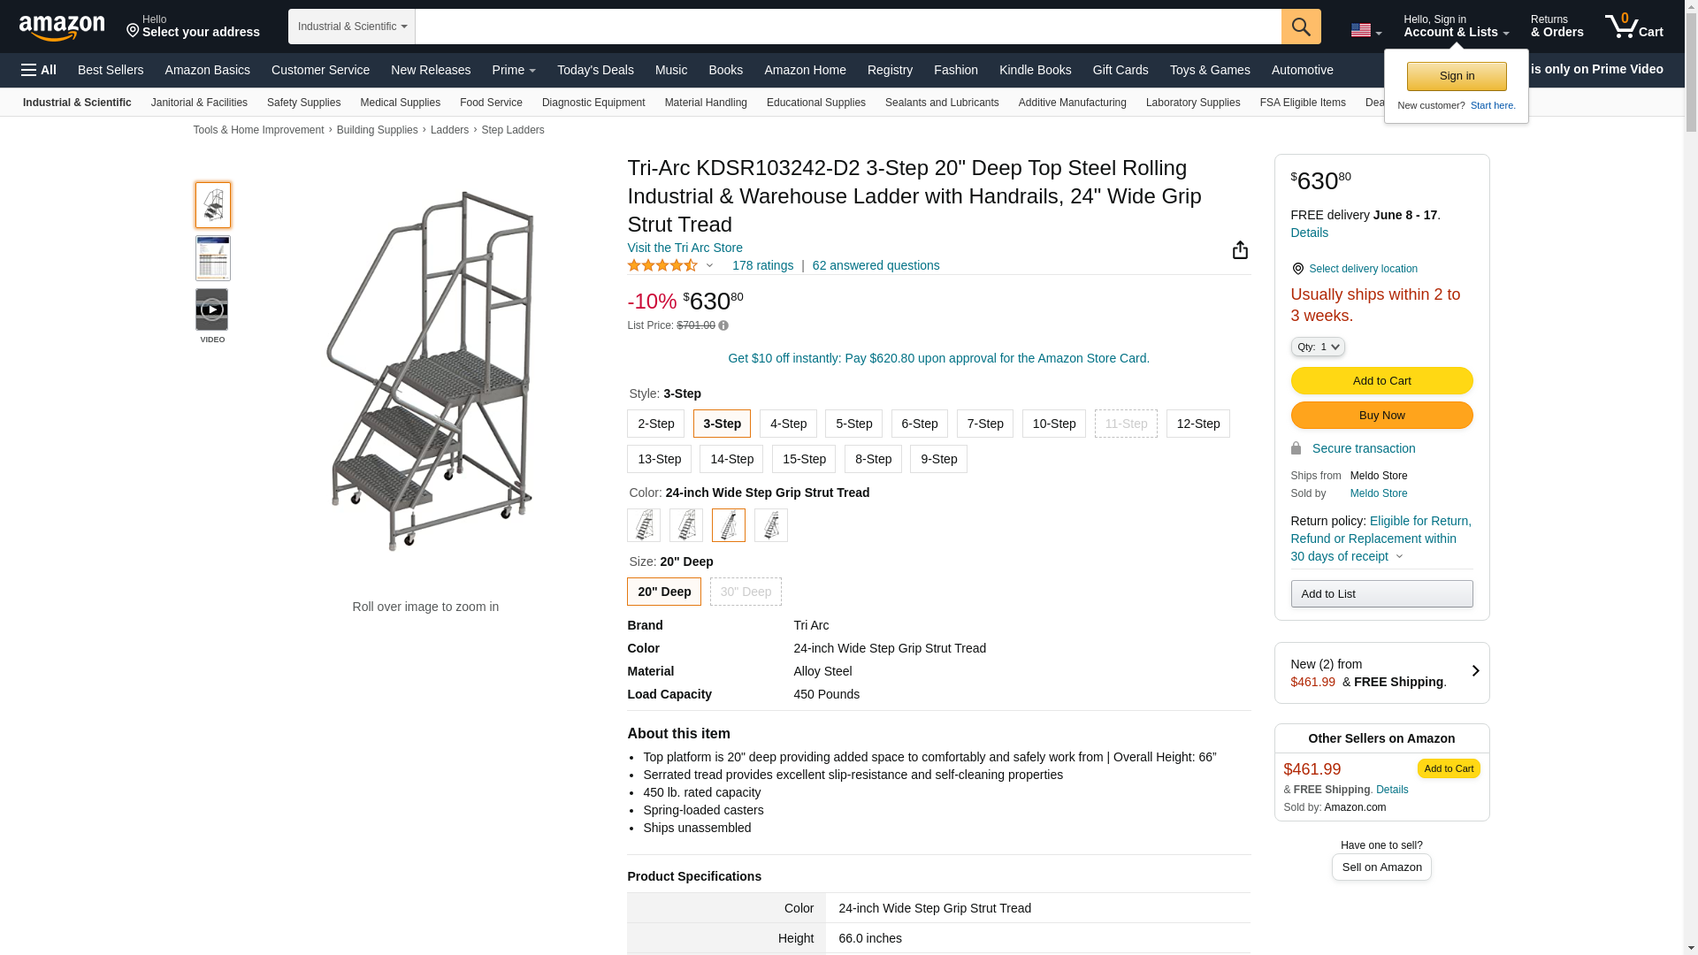Click the List Price info icon
This screenshot has height=955, width=1698.
(x=723, y=326)
